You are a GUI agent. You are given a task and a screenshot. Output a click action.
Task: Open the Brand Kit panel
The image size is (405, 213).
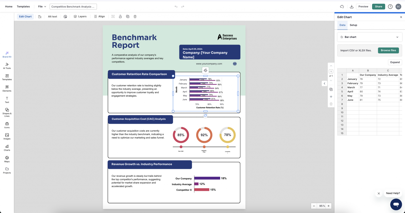tap(7, 54)
